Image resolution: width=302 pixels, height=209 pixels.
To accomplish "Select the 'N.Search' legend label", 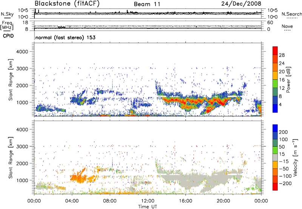I will coord(291,14).
